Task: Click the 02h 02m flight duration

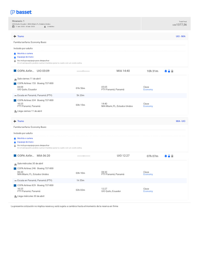Action: point(80,190)
